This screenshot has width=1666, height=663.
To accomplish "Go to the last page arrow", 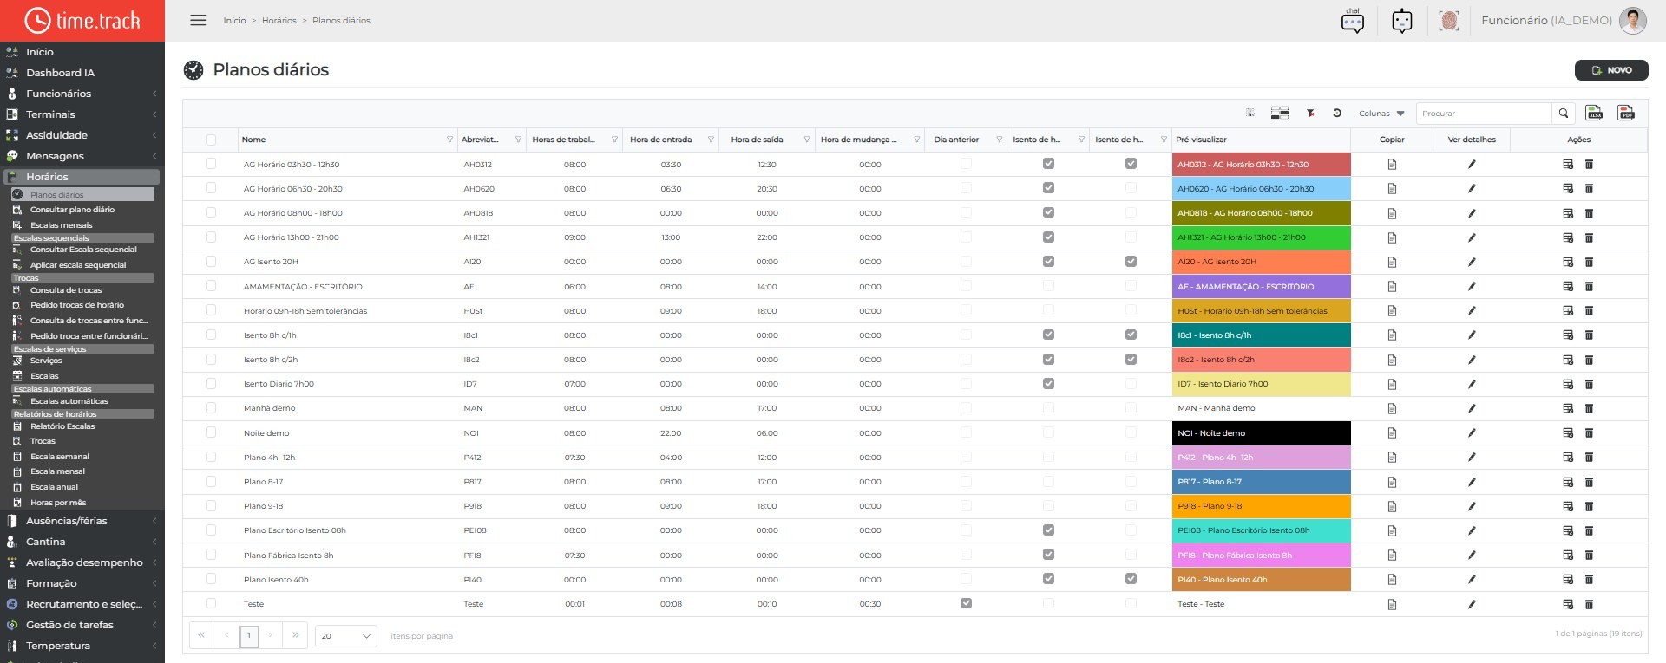I will point(296,636).
